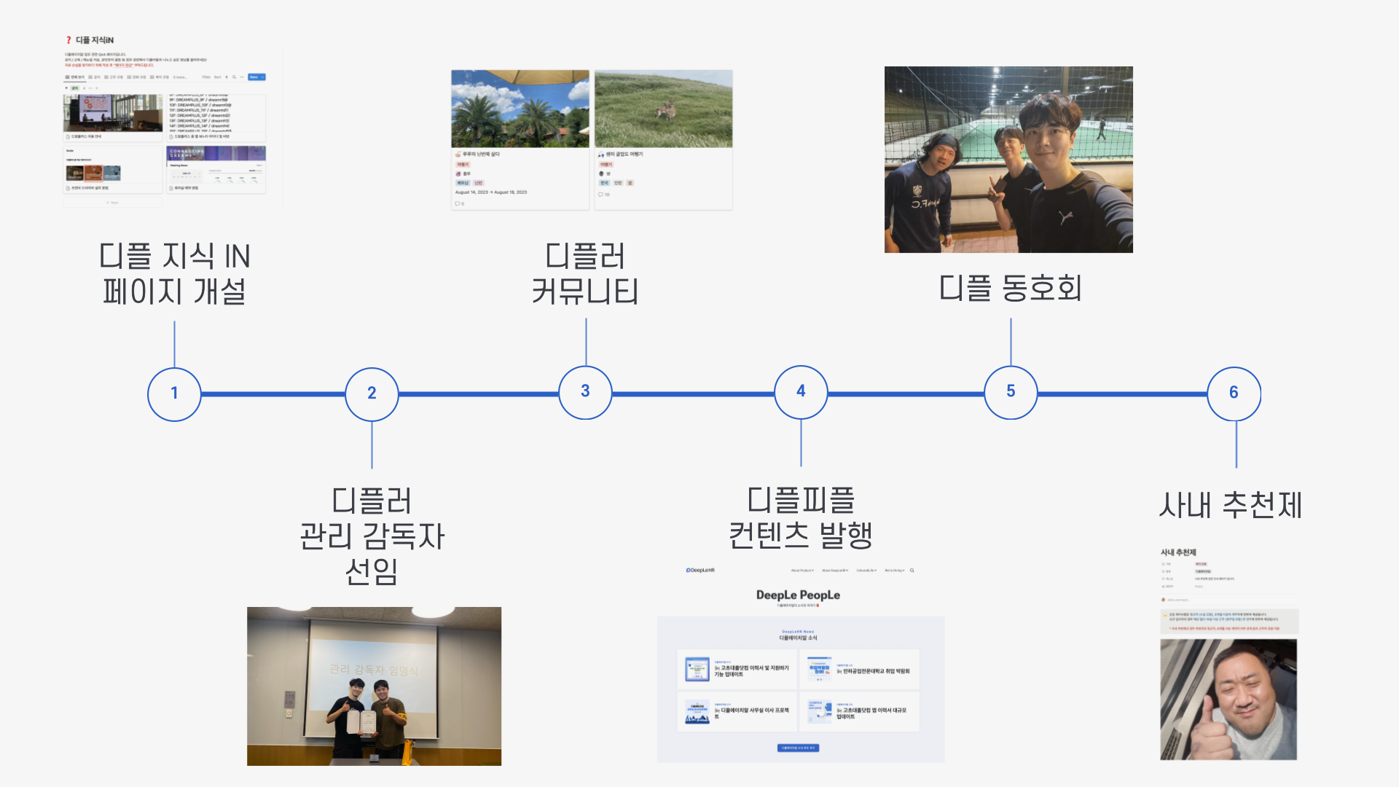Select the '디플 동호회' label
This screenshot has width=1399, height=787.
click(x=1010, y=288)
